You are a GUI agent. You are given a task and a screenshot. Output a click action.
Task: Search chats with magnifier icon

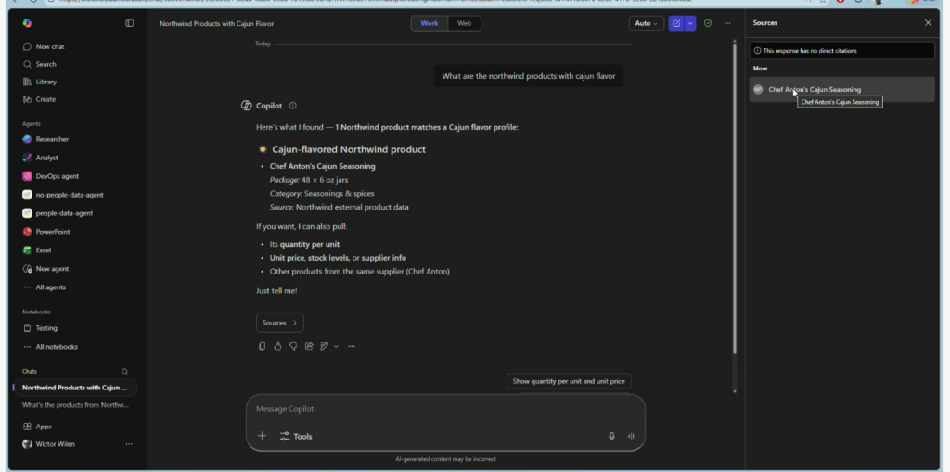tap(125, 372)
